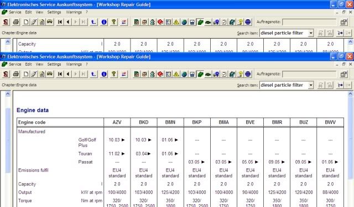354x207 pixels.
Task: Open View menu in the lower window
Action: click(x=39, y=64)
